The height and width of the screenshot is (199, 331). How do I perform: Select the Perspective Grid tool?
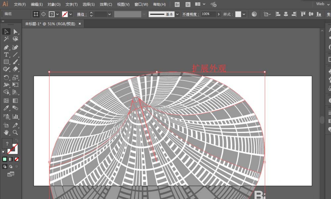click(x=16, y=92)
